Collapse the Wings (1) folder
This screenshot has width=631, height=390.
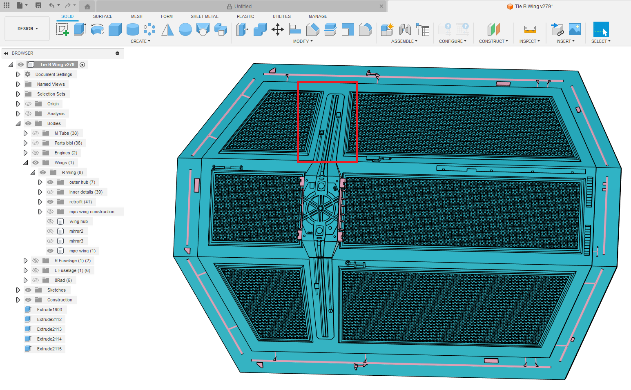tap(25, 163)
